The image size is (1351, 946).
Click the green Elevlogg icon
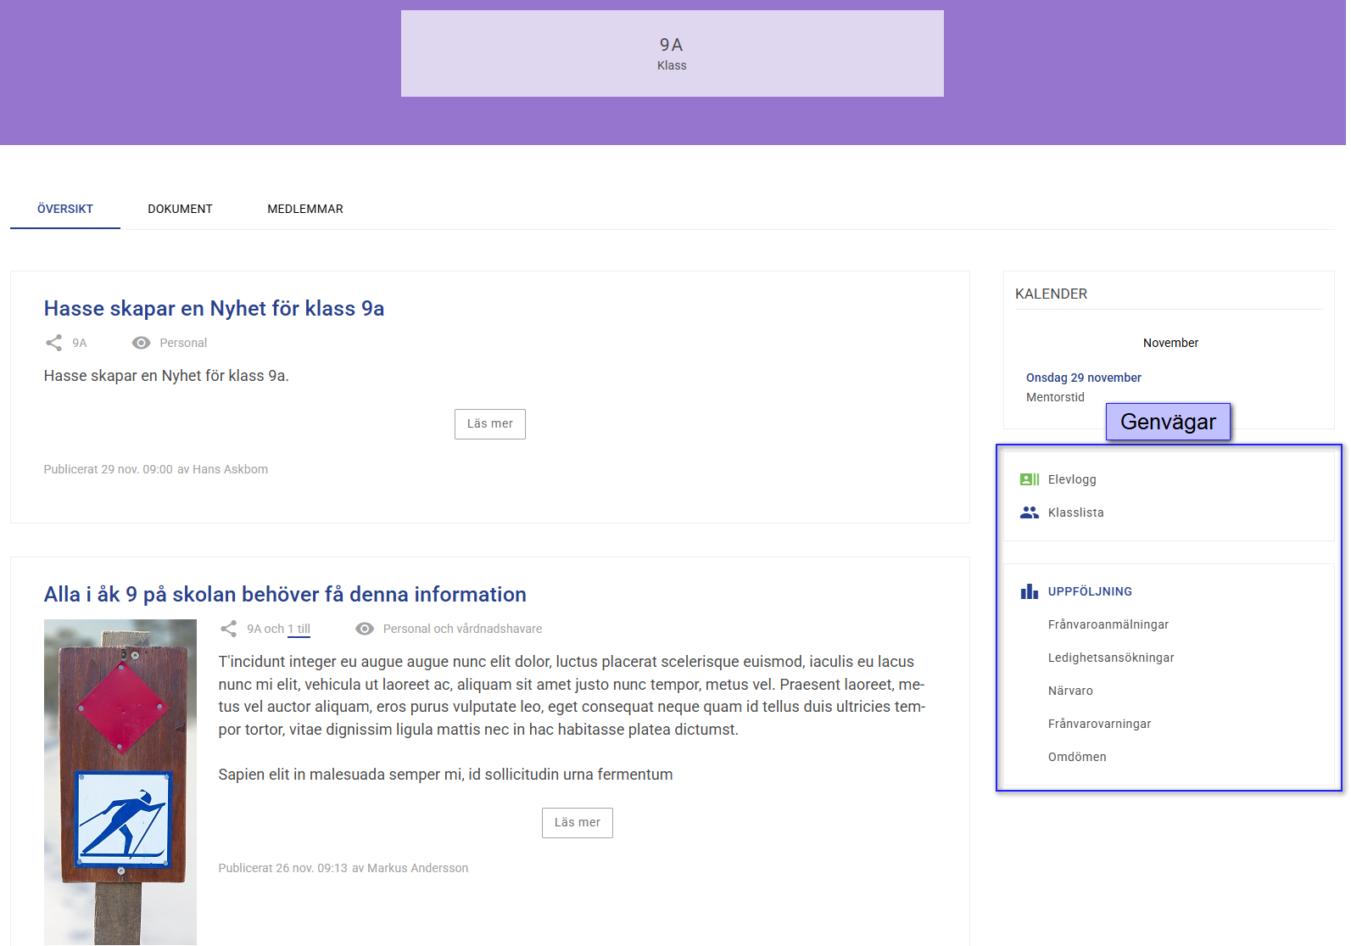point(1030,479)
